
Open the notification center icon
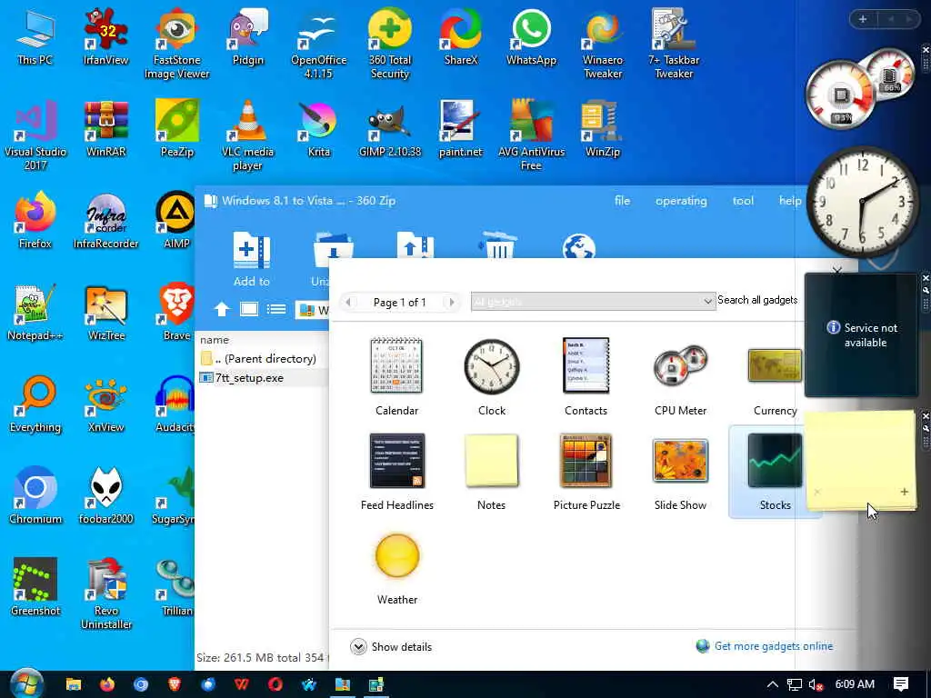[901, 684]
